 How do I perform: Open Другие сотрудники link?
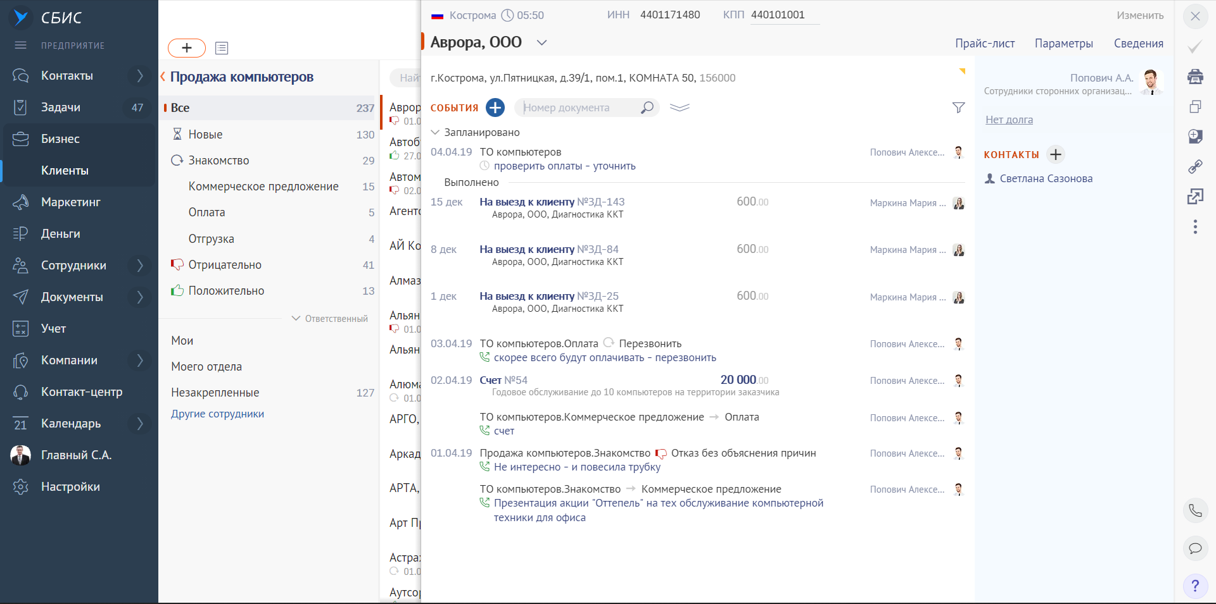tap(217, 414)
